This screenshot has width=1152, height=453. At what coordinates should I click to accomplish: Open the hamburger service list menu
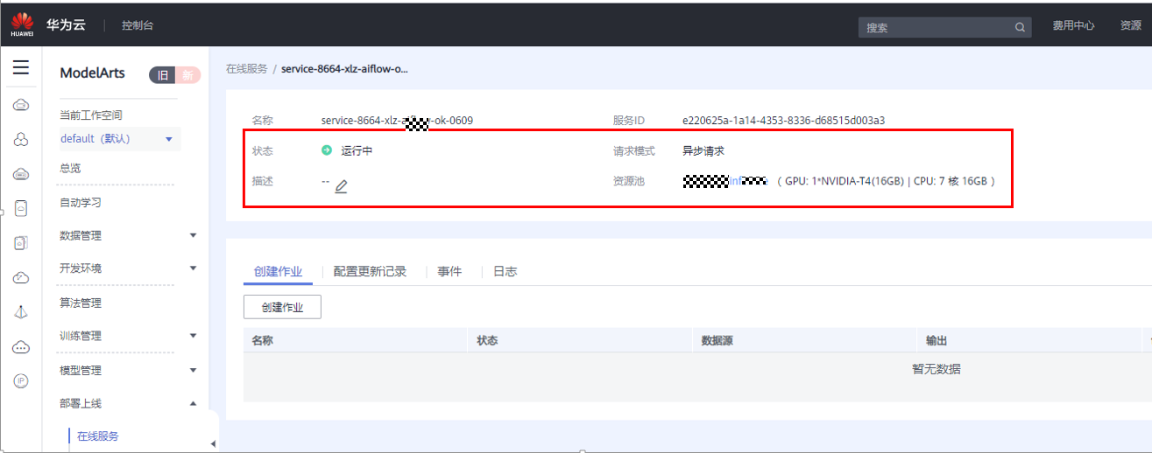[x=21, y=68]
